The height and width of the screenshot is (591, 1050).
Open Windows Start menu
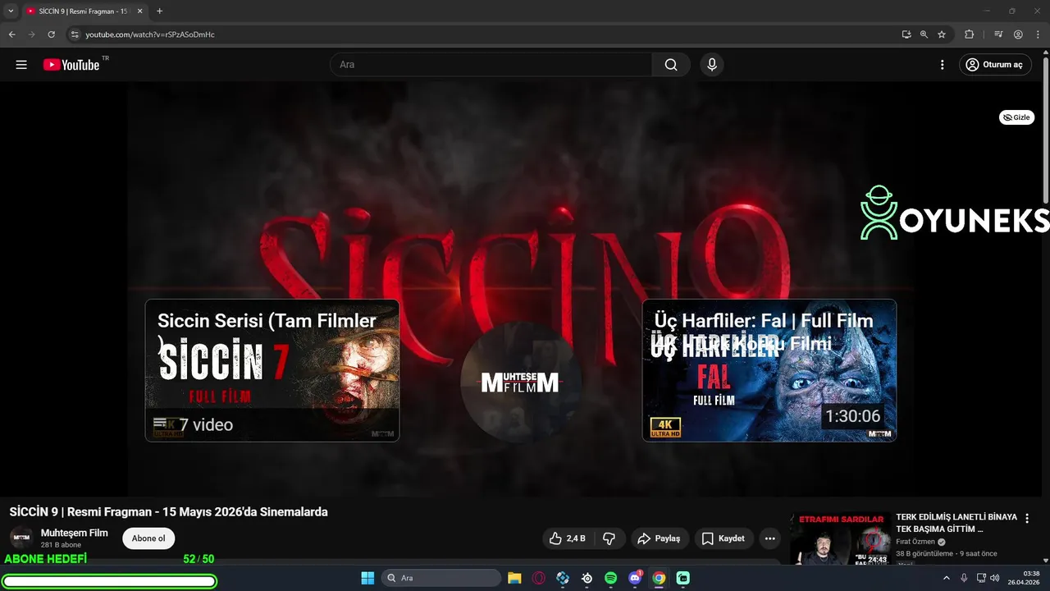[367, 578]
